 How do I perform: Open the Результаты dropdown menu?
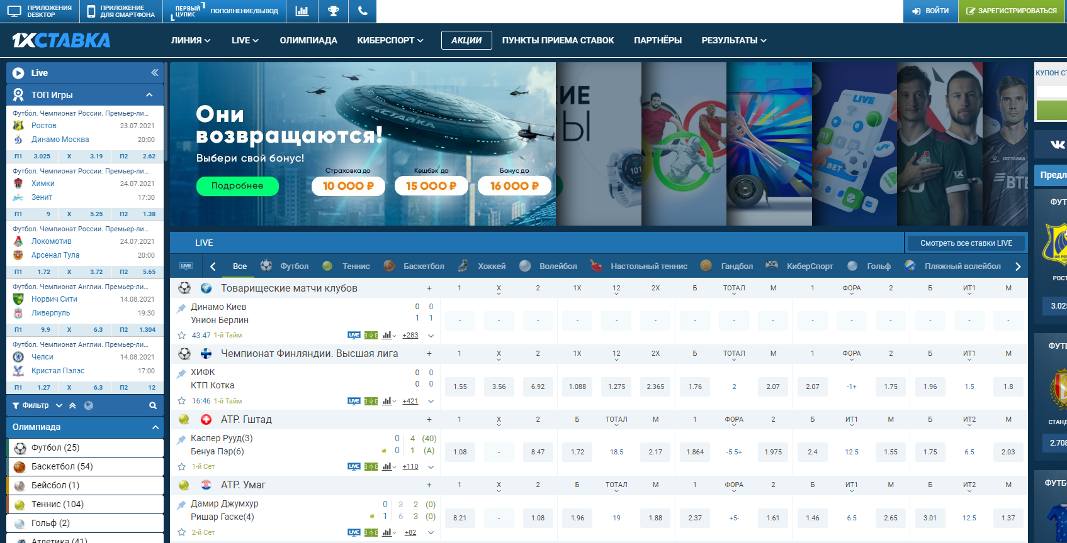734,40
